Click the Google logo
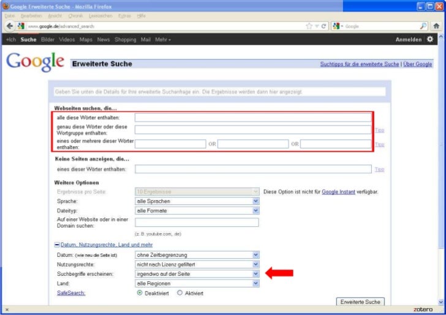Image resolution: width=446 pixels, height=315 pixels. point(35,62)
